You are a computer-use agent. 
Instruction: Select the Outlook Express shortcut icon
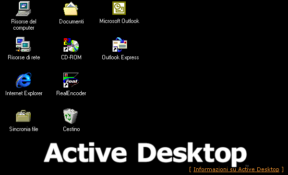coord(120,44)
